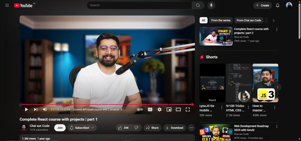Click the Join button
301x141 pixels.
pos(60,128)
